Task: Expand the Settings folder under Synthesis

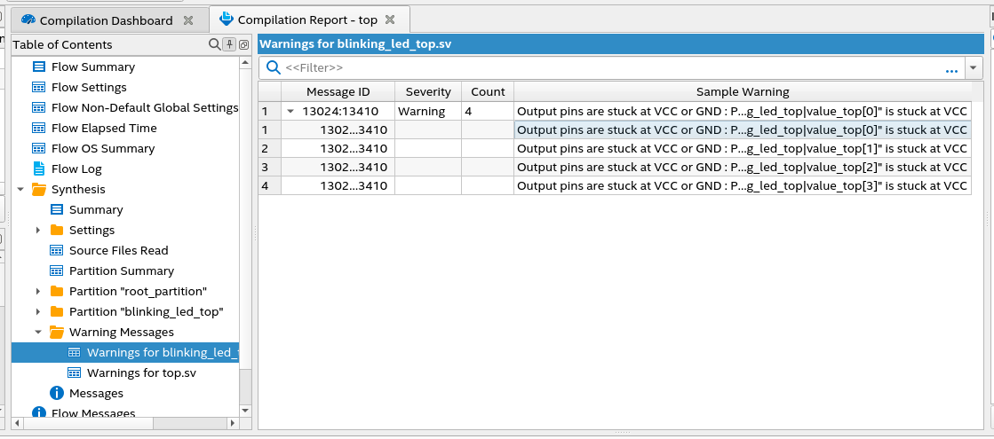Action: [38, 230]
